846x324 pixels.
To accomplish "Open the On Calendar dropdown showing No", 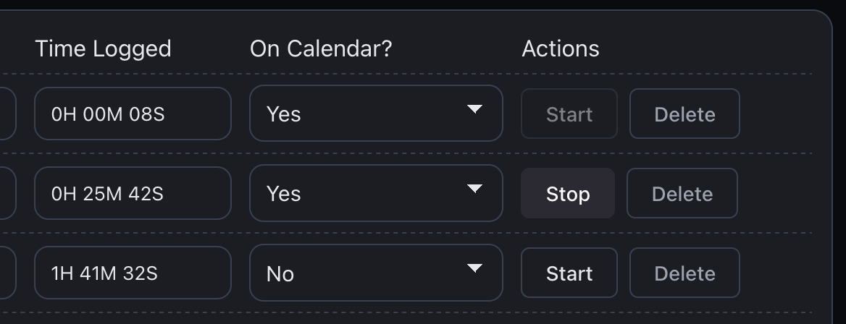I will [376, 273].
